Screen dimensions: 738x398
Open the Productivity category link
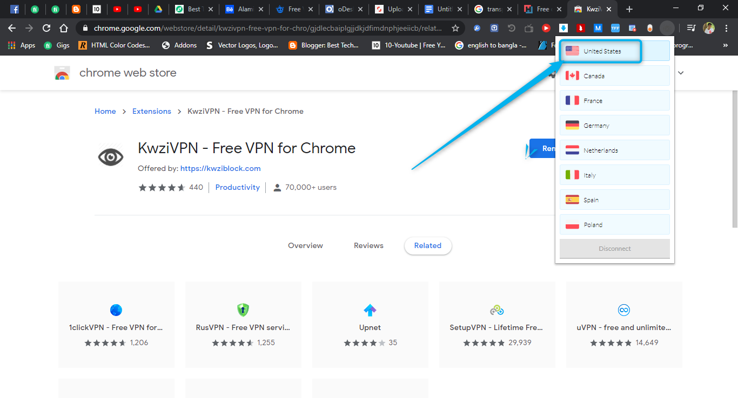238,187
